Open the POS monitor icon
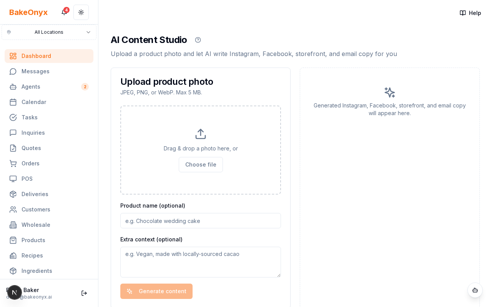Screen dimensions: 492x307 pos(13,179)
